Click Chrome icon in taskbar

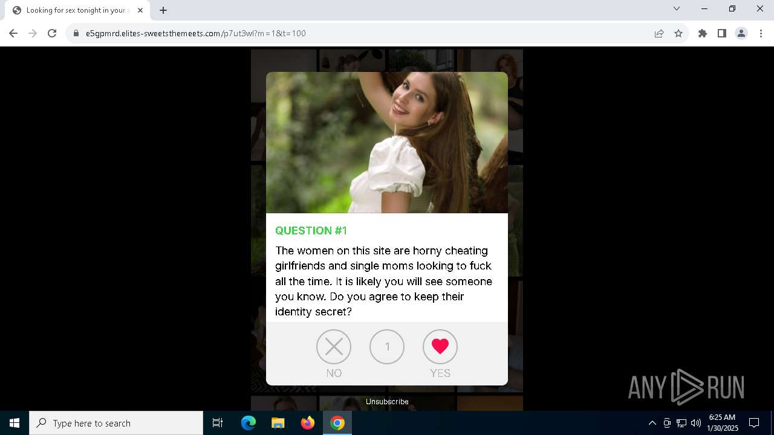point(337,423)
